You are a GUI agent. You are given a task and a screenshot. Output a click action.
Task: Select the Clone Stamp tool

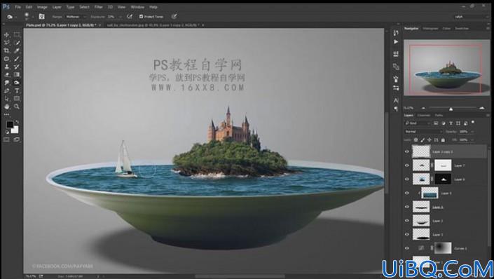[6, 67]
